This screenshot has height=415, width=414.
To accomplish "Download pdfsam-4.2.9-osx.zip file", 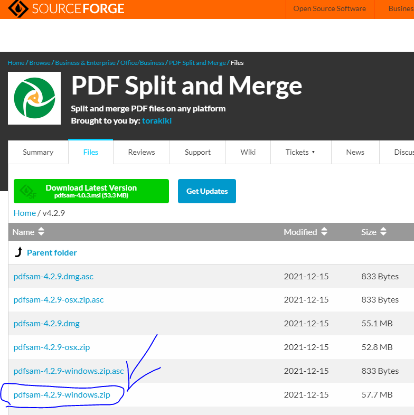I will point(52,347).
